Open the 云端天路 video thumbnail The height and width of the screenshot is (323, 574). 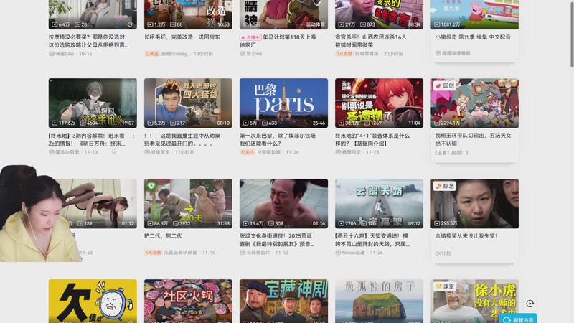tap(380, 204)
